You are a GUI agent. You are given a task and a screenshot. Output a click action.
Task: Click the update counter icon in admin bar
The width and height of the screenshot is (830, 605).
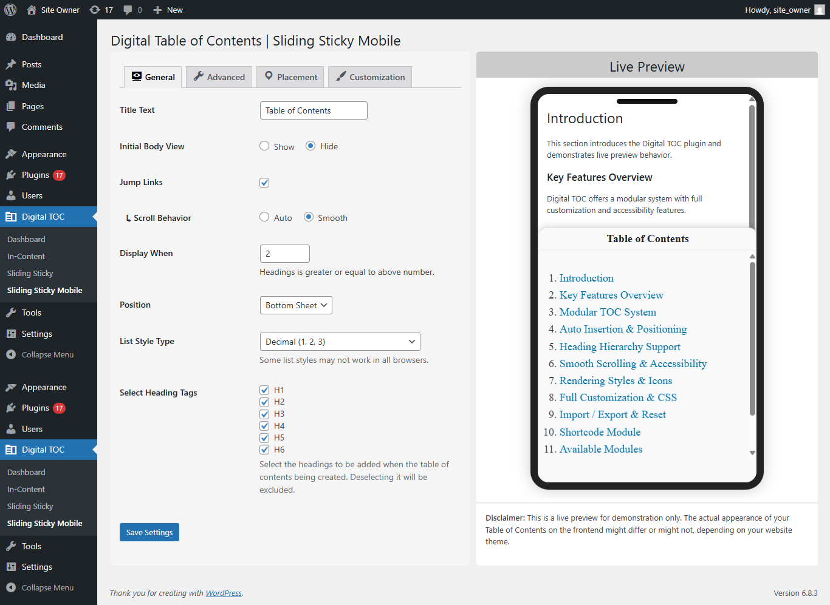tap(93, 9)
